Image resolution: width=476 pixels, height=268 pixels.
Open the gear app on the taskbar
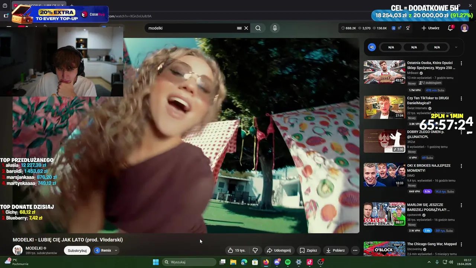coord(299,262)
